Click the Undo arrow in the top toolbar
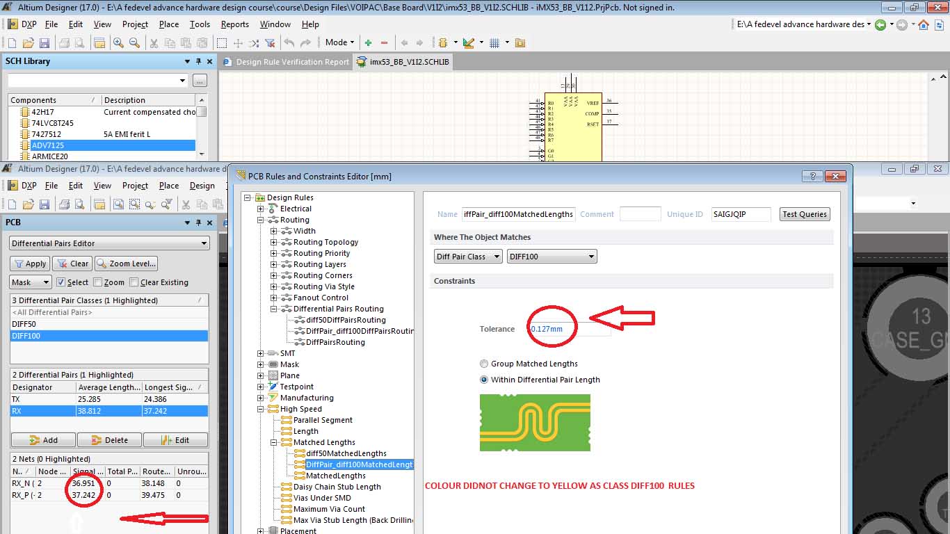This screenshot has width=950, height=534. 289,43
